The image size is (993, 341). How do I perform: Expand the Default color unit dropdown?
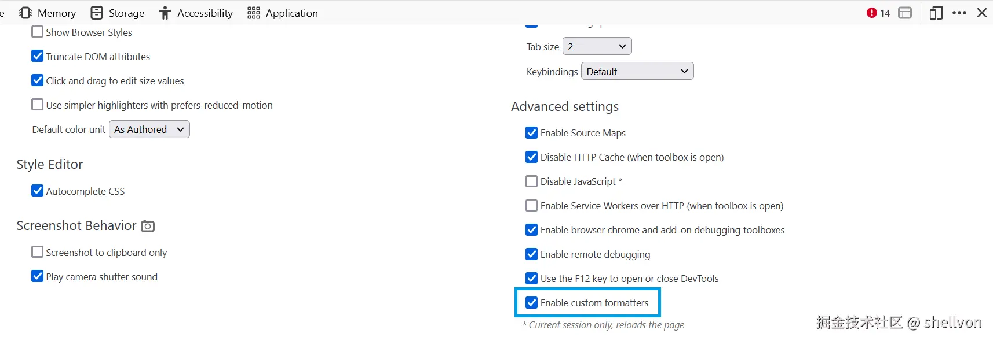click(149, 129)
